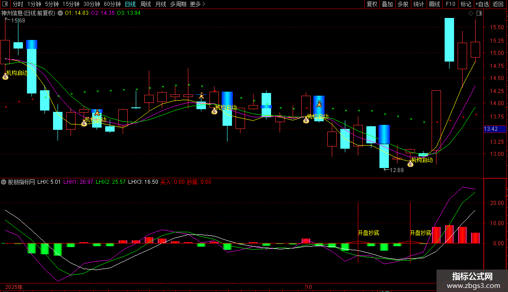Open the 多周期 multi-period view
The height and width of the screenshot is (292, 508).
(178, 4)
